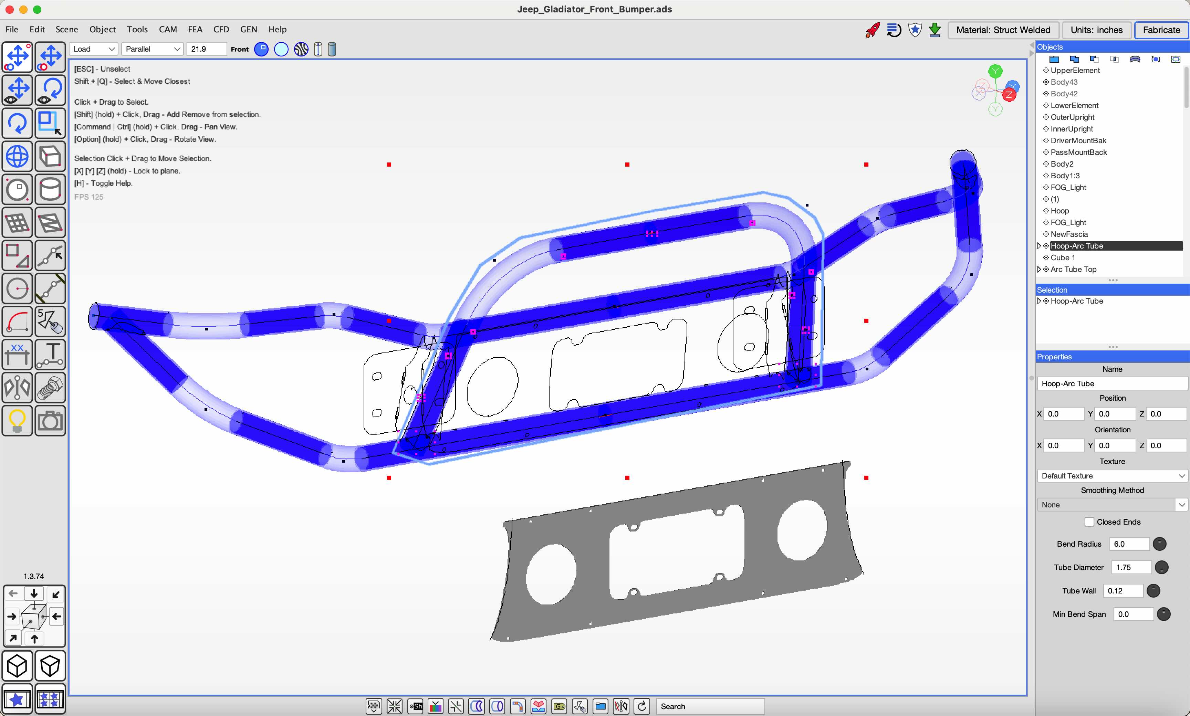Enable the Closed Ends checkbox
This screenshot has width=1190, height=716.
pos(1089,522)
